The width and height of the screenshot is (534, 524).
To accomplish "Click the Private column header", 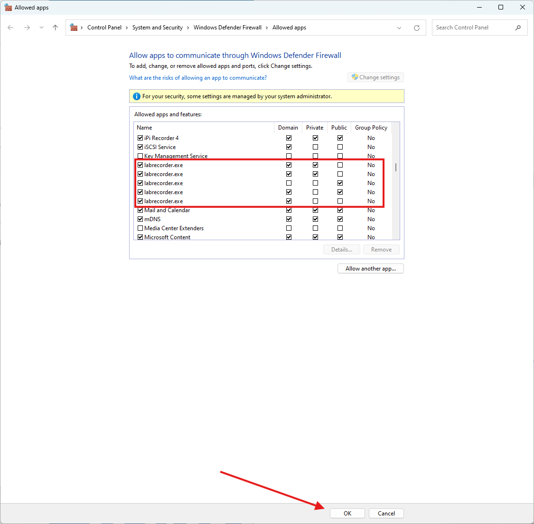I will coord(315,128).
